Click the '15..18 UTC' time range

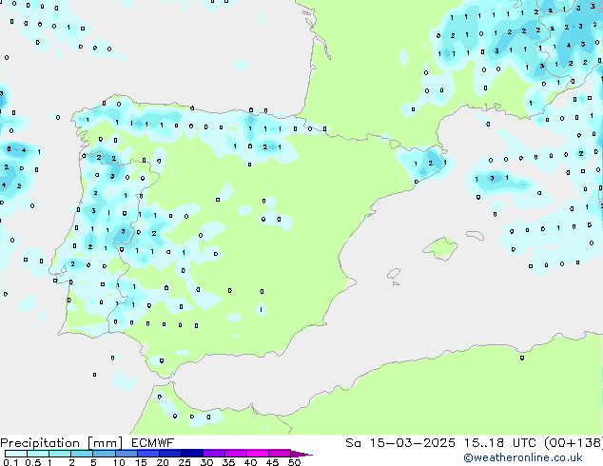(500, 443)
